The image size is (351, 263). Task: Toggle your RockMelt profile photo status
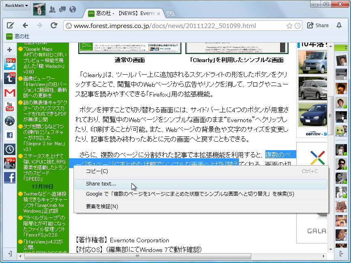(39, 9)
